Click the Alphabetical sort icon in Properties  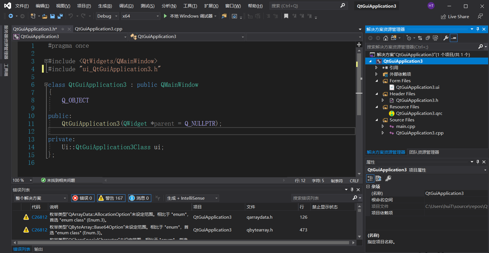(x=379, y=178)
